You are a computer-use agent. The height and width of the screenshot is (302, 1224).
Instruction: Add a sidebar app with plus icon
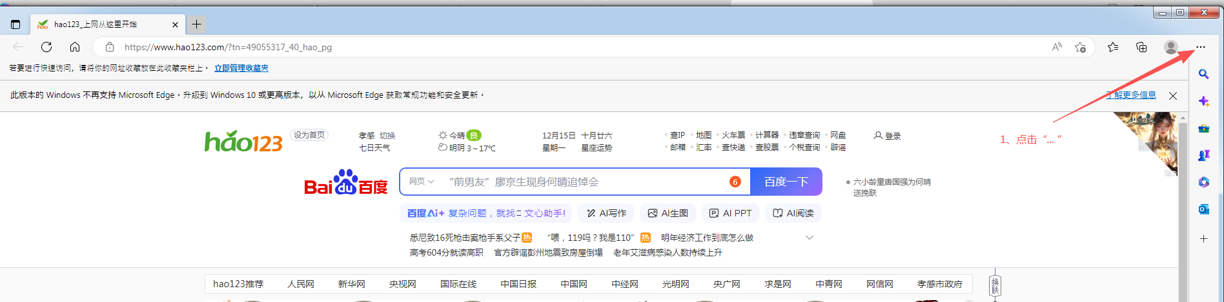coord(1203,238)
